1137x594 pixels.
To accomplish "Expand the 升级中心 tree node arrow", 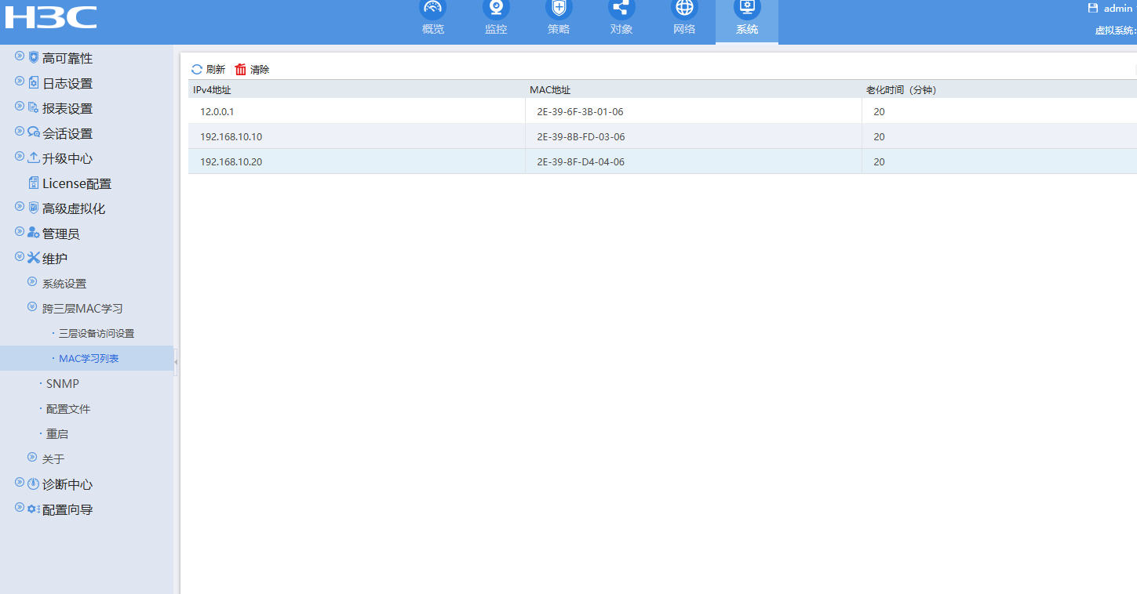I will click(x=20, y=157).
